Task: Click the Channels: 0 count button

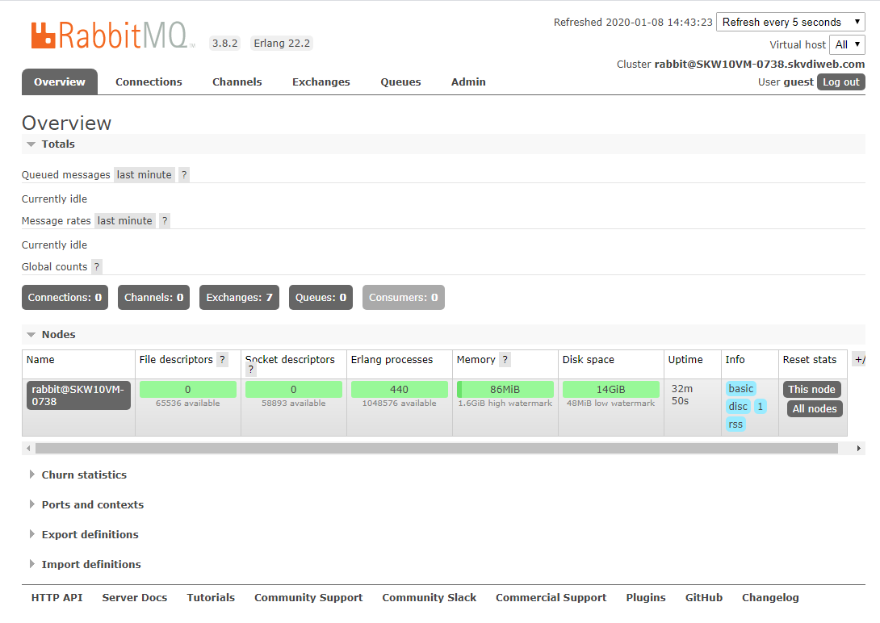Action: point(153,297)
